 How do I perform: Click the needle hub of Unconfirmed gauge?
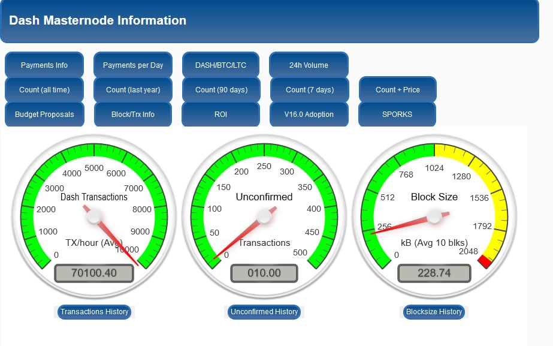[264, 217]
